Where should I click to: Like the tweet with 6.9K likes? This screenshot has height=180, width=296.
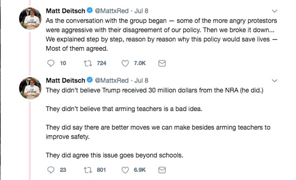(x=125, y=170)
